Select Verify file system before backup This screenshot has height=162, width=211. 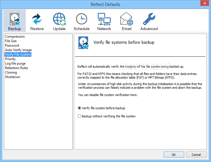(x=101, y=108)
